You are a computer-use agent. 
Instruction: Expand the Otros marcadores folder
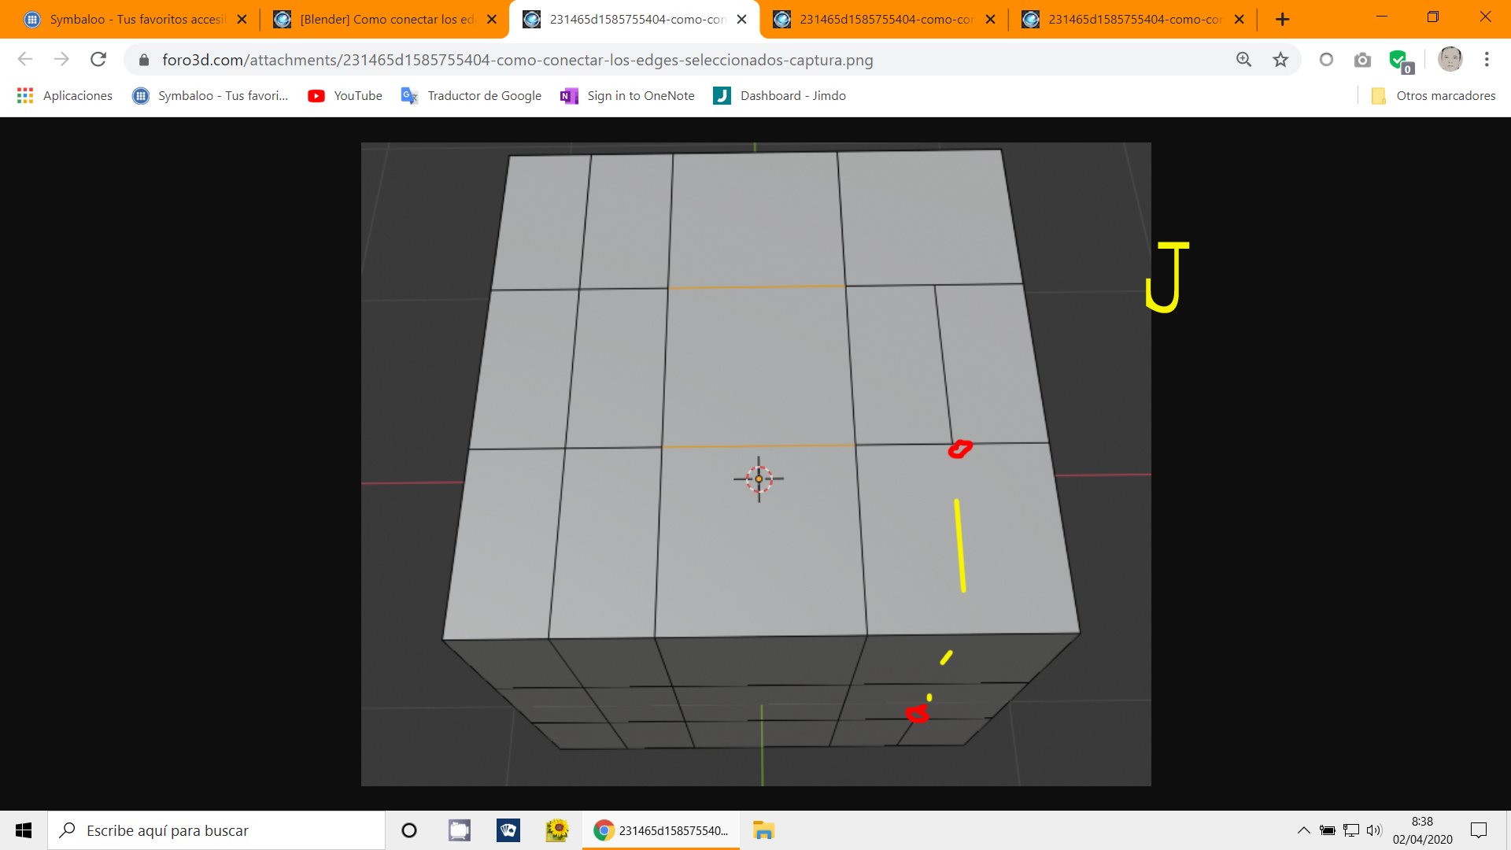tap(1433, 96)
